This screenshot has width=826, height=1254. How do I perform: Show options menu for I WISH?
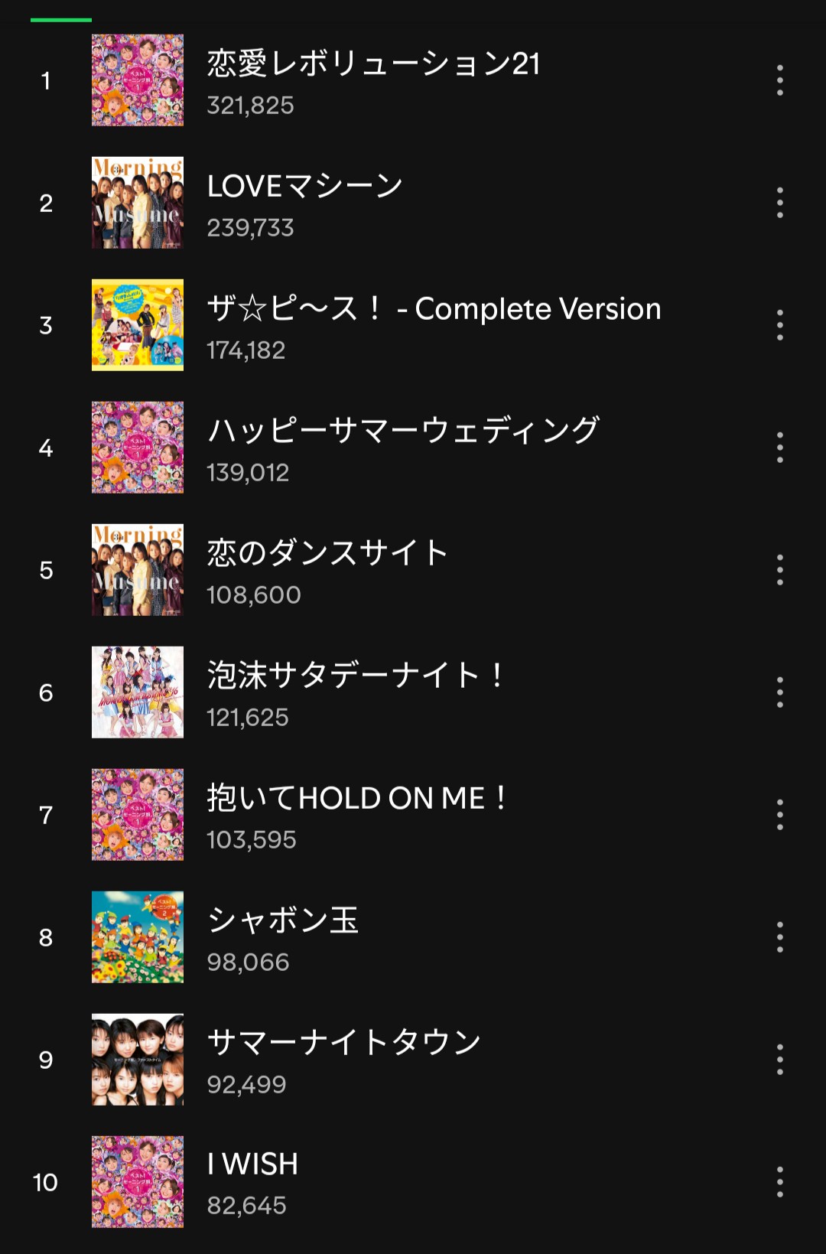pyautogui.click(x=779, y=1182)
